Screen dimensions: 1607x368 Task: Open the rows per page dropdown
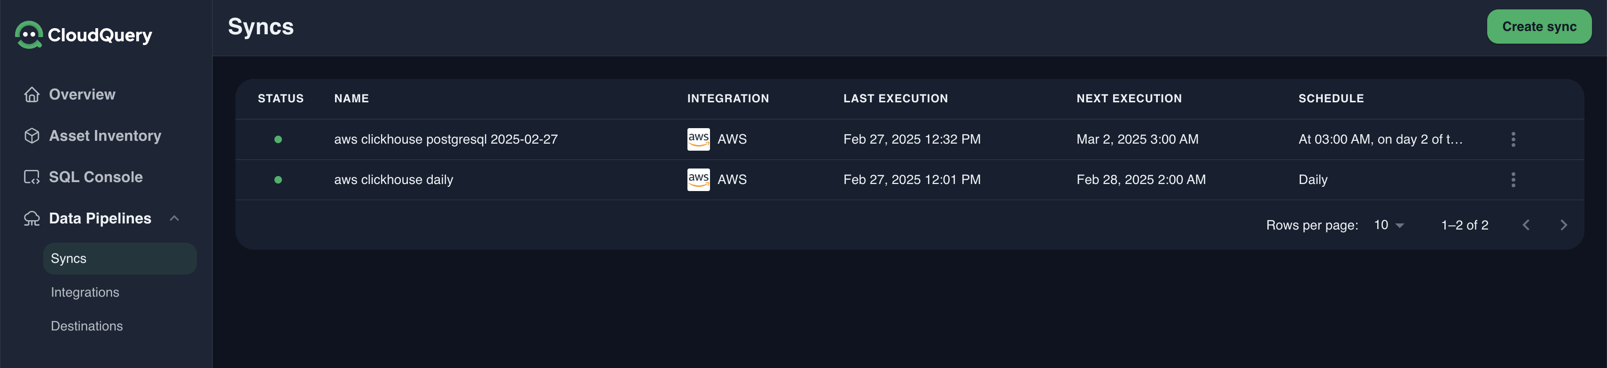pyautogui.click(x=1389, y=225)
